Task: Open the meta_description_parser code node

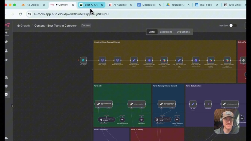Action: [x=122, y=120]
